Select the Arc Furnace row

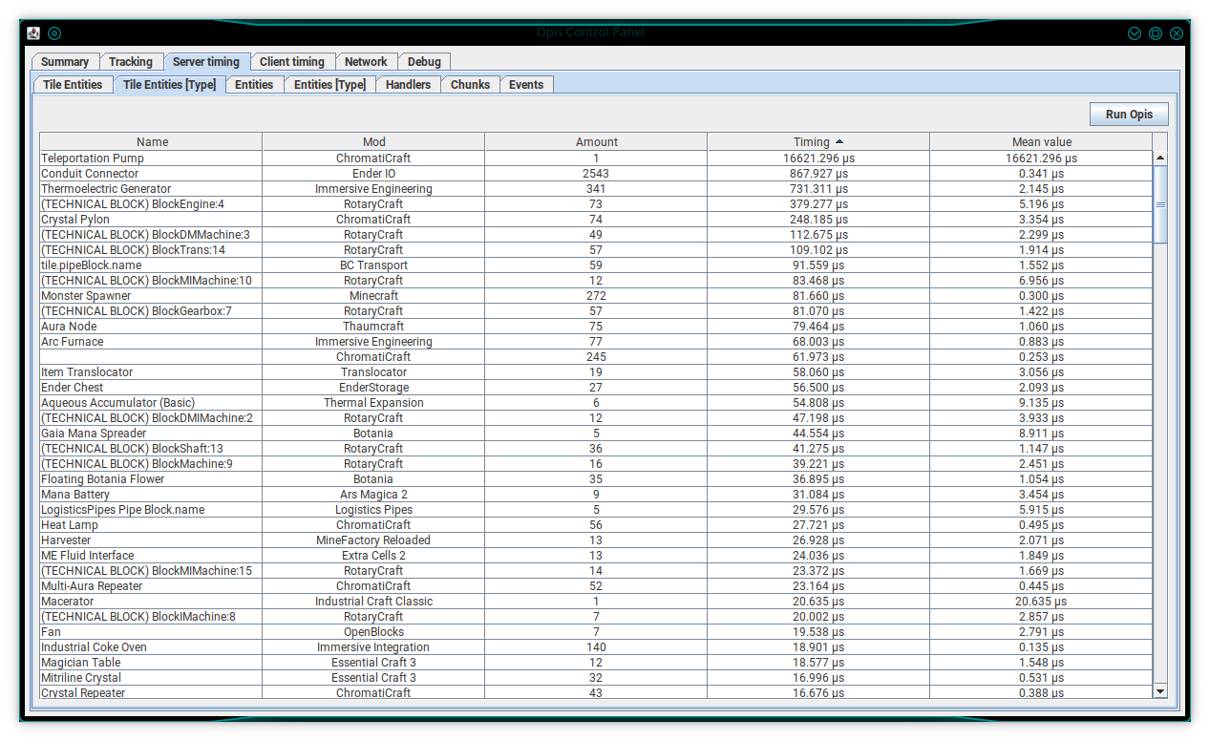(596, 342)
